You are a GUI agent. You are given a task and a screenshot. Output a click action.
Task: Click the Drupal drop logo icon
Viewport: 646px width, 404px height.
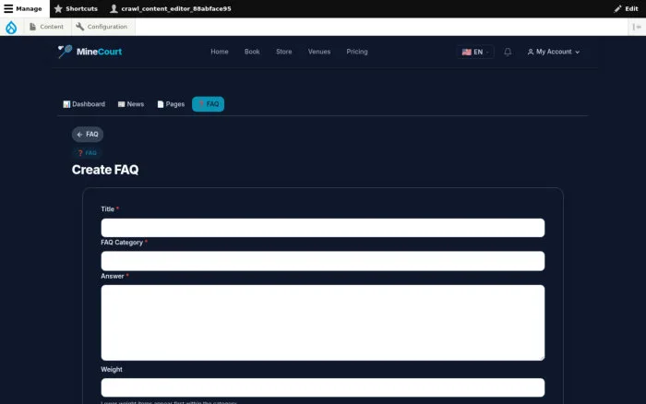pyautogui.click(x=11, y=27)
